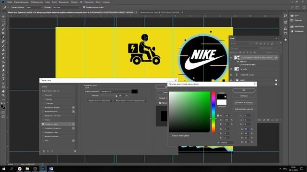
Task: Open the Layers panel blend mode dropdown
Action: coord(243,48)
